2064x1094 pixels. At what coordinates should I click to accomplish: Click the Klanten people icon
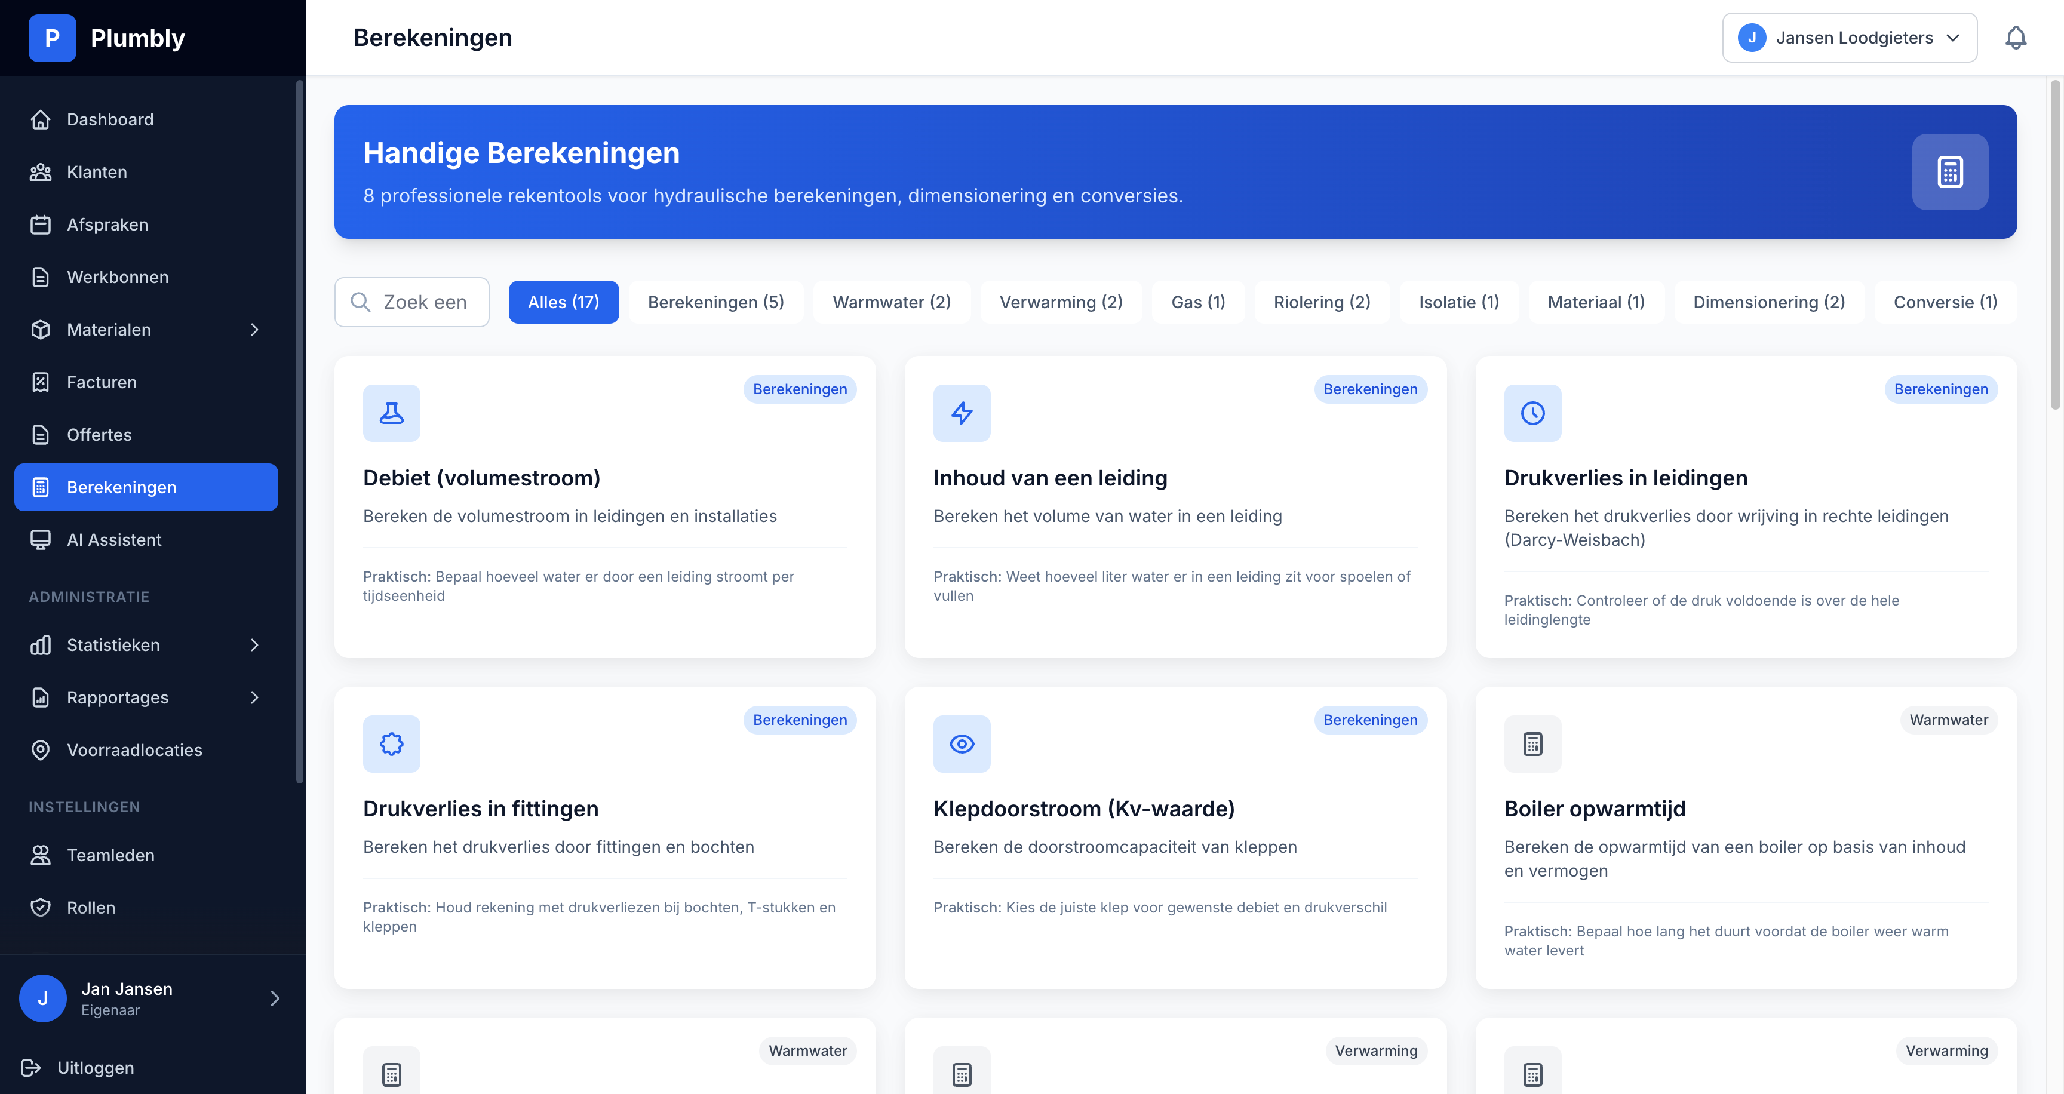pos(40,172)
